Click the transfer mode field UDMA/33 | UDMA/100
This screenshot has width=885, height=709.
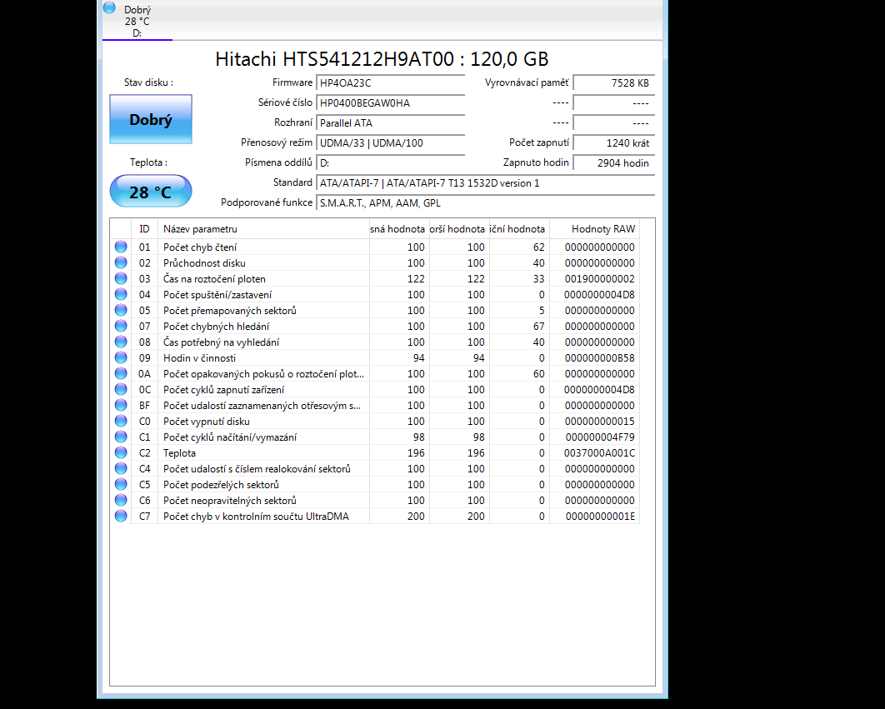tap(391, 142)
